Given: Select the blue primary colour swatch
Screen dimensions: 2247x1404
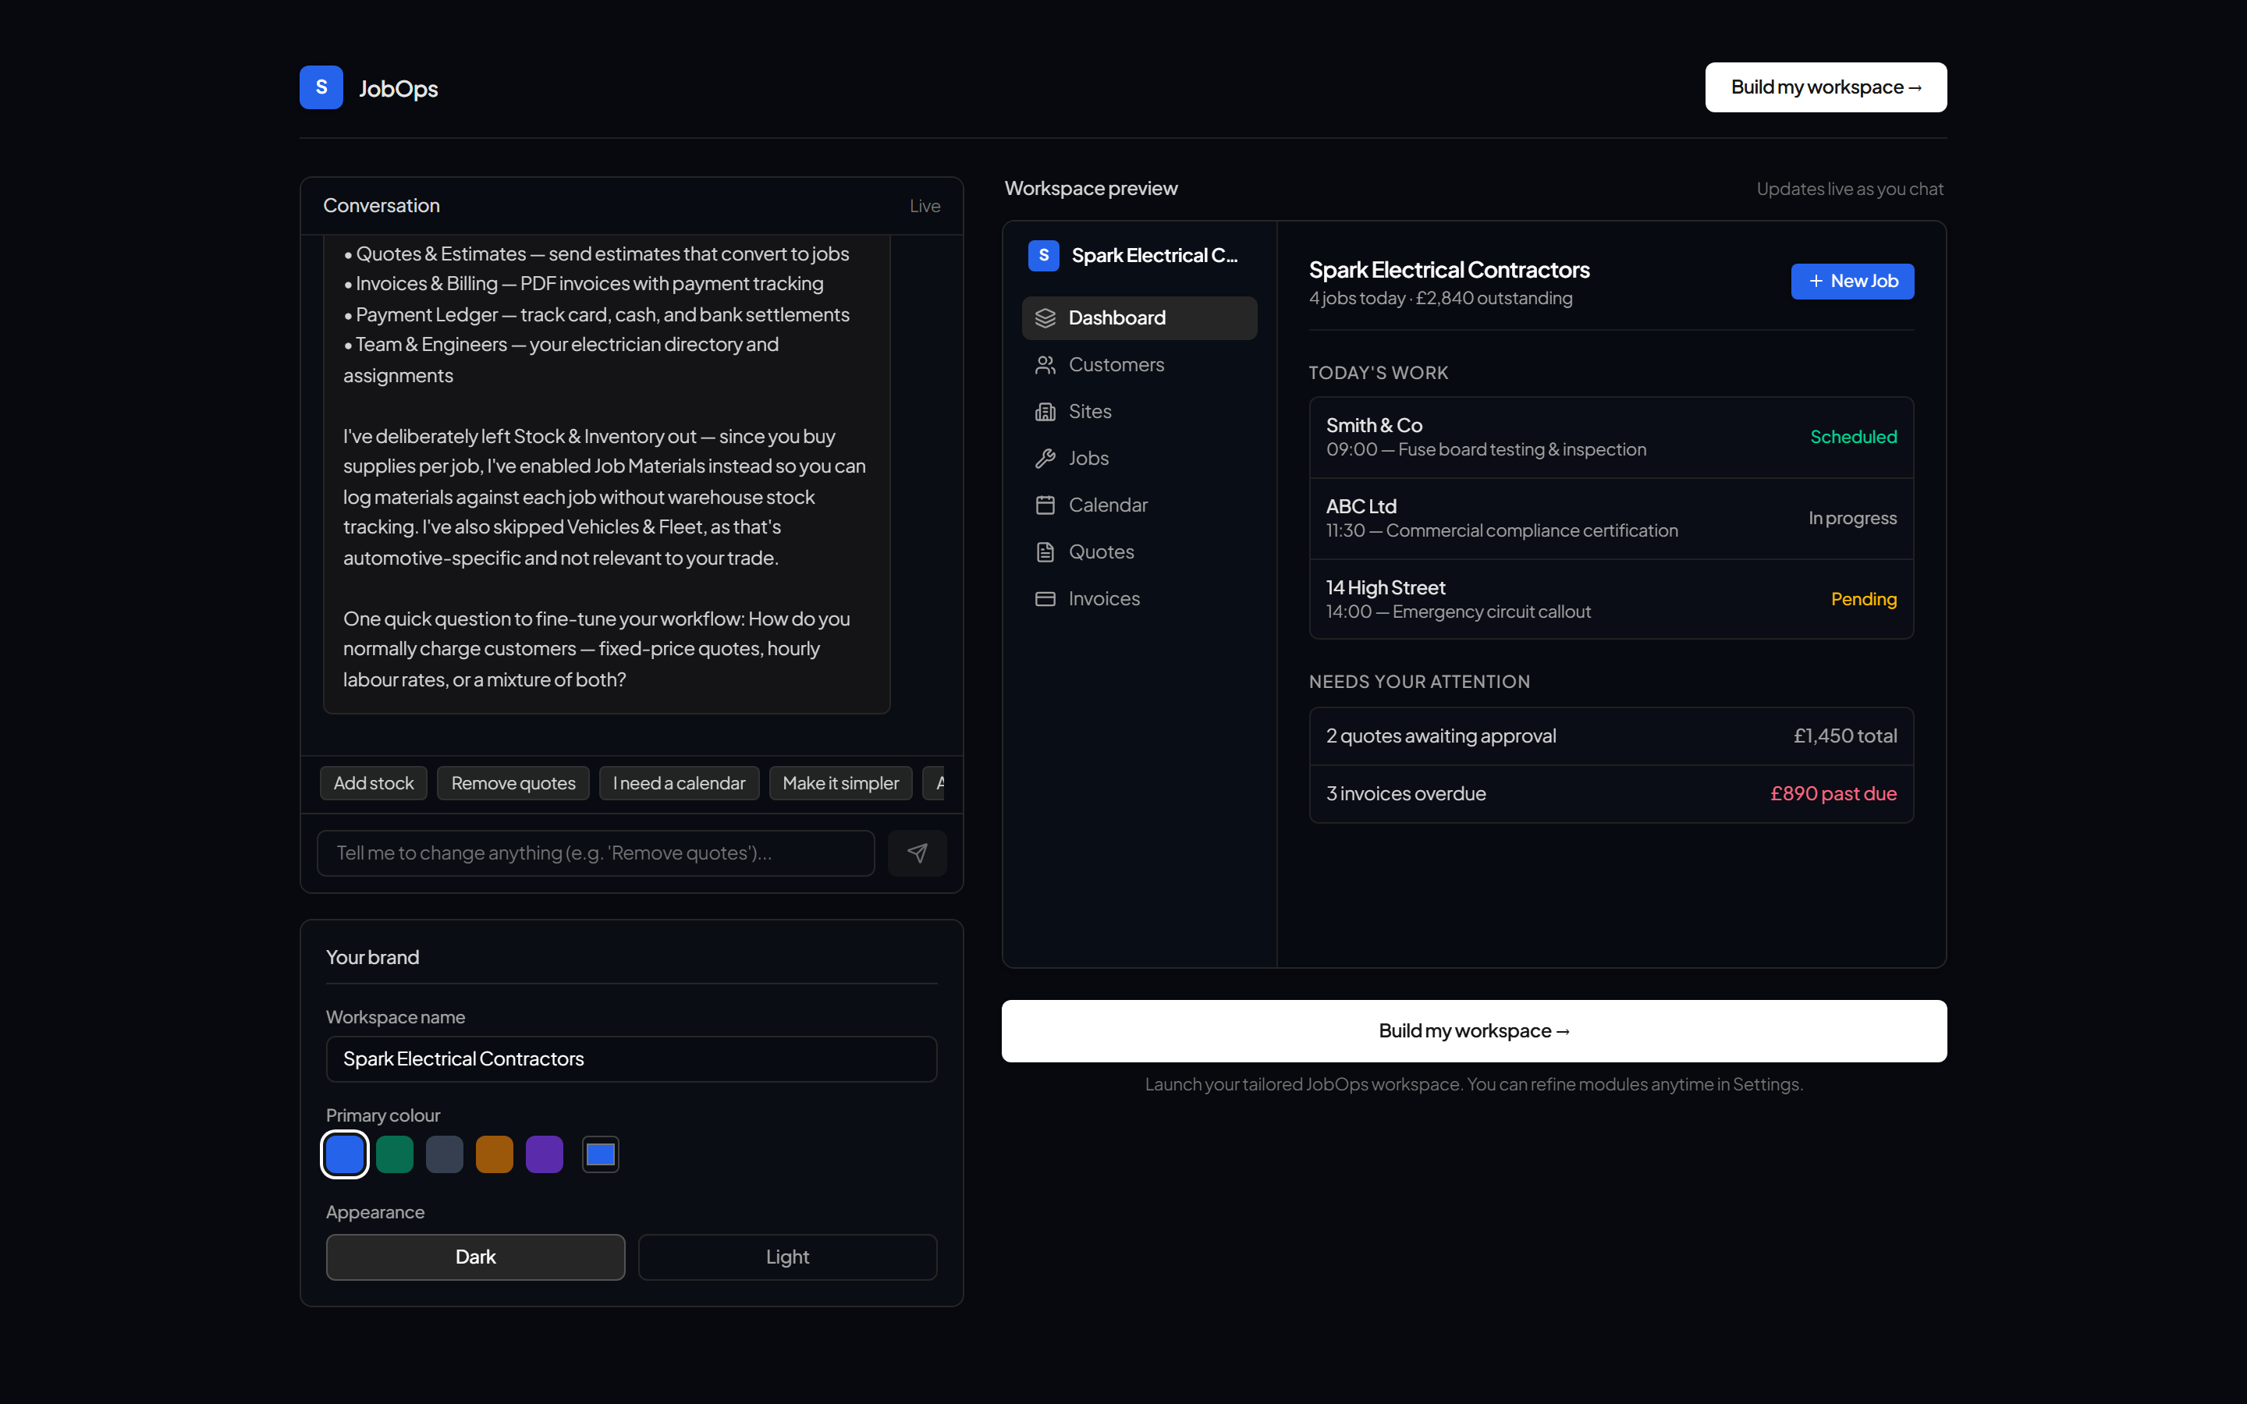Looking at the screenshot, I should [x=345, y=1154].
